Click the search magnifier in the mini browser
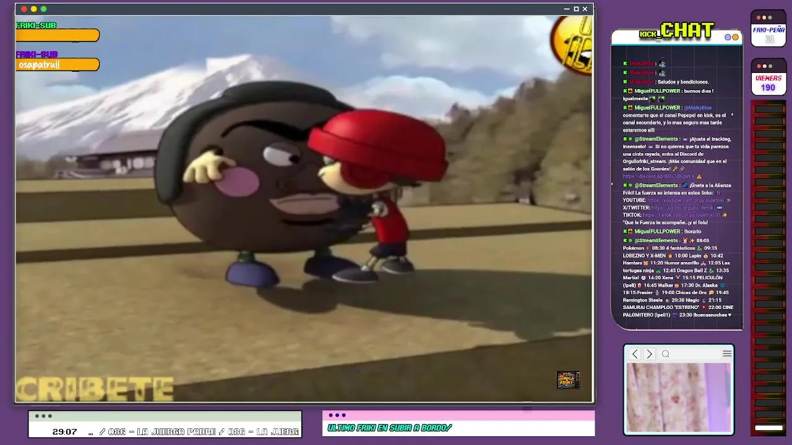The image size is (792, 445). pos(666,354)
